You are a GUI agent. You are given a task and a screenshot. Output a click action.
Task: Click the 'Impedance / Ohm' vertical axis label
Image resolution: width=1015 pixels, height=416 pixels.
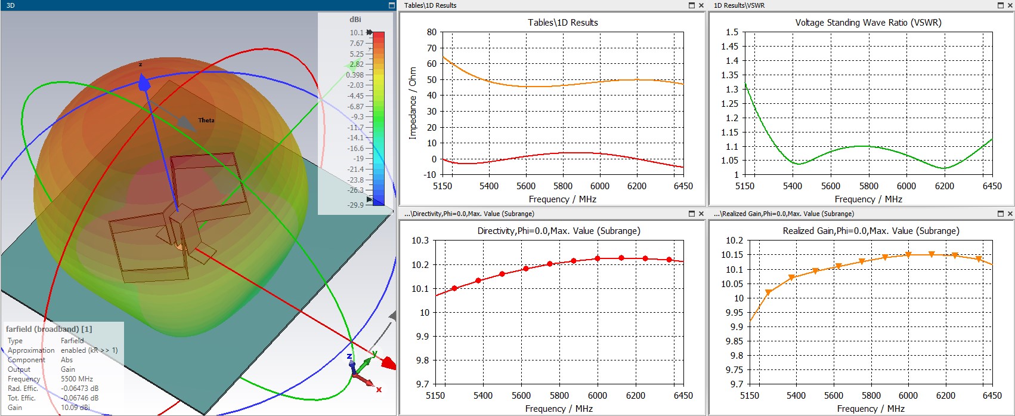point(413,103)
